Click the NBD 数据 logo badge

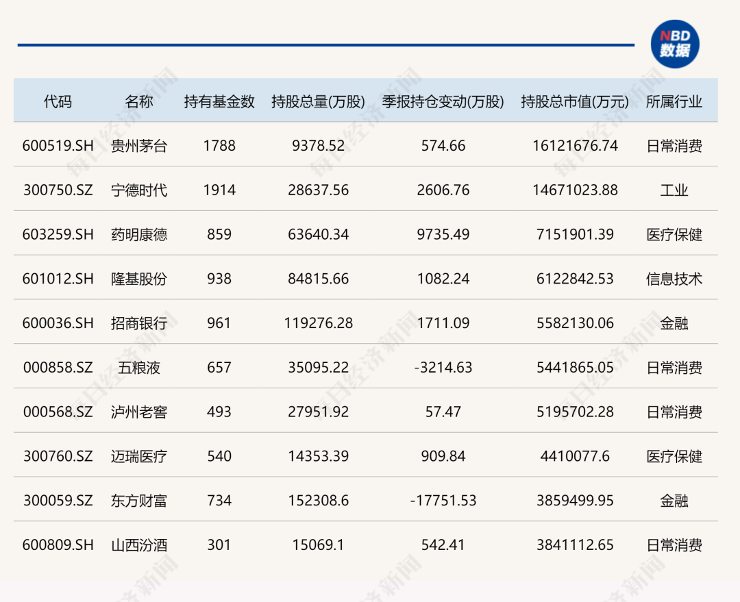tap(675, 44)
